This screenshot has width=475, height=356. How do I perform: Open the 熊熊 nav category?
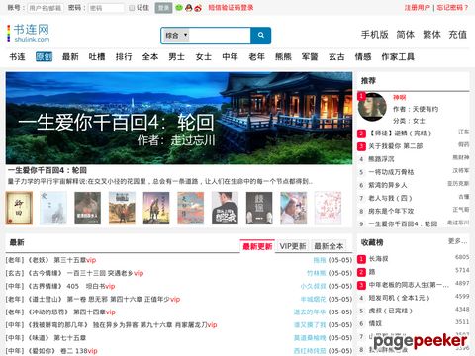point(283,57)
